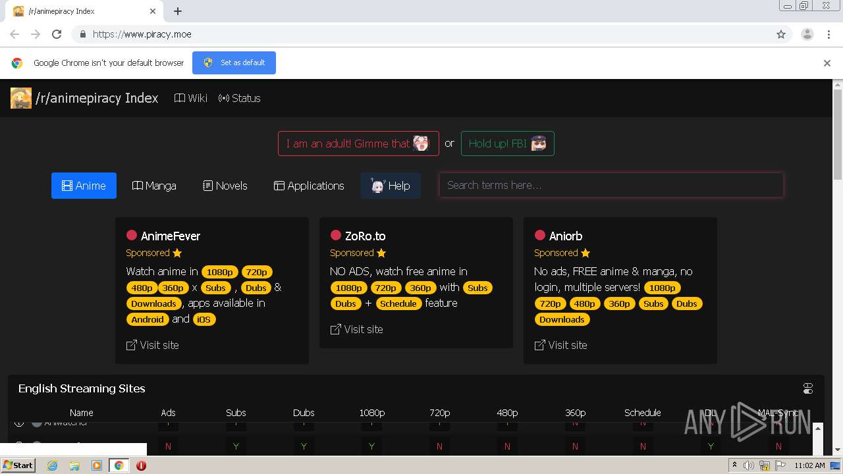This screenshot has width=843, height=474.
Task: Click the table scrollbar up arrow
Action: coord(818,429)
